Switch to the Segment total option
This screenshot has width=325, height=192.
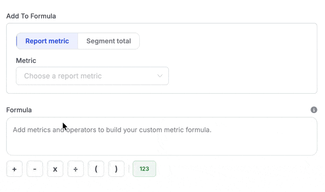(108, 41)
